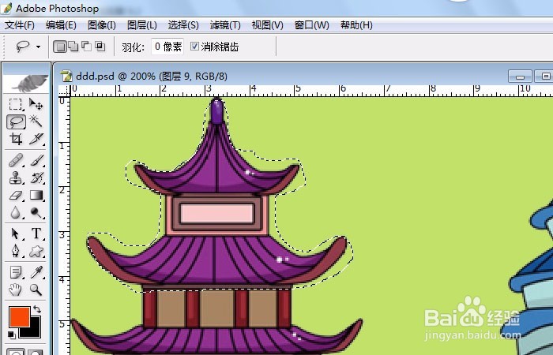
Task: Select the Dodge tool
Action: [x=36, y=212]
